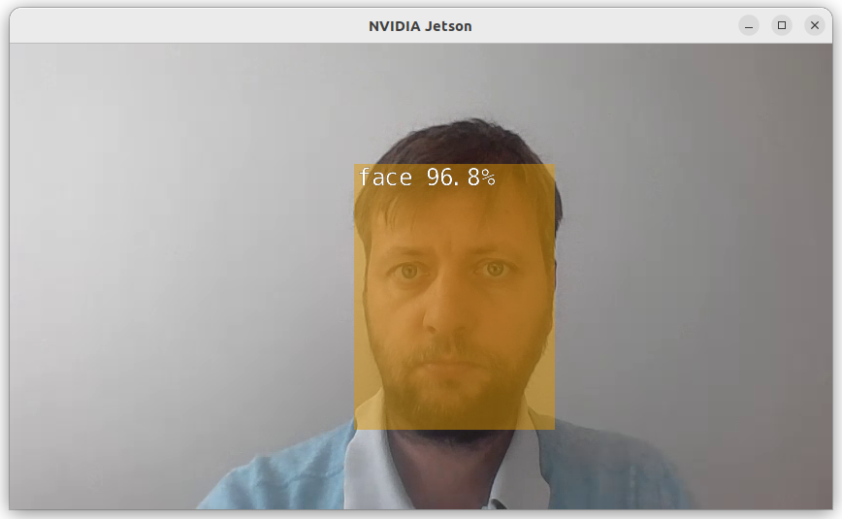Maximize the NVIDIA Jetson window
This screenshot has height=519, width=842.
[x=782, y=25]
